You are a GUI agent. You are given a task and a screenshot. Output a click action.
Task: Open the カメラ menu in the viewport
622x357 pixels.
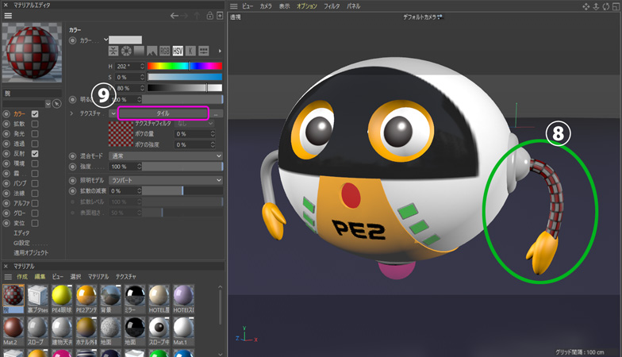pyautogui.click(x=266, y=6)
